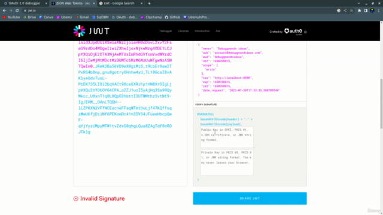
Task: Go back with browser back arrow
Action: tap(4, 11)
